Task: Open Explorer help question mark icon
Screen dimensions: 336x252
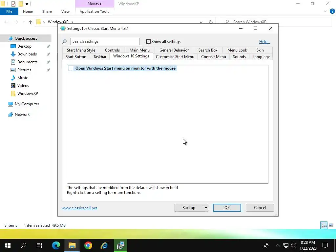Action: coord(332,11)
